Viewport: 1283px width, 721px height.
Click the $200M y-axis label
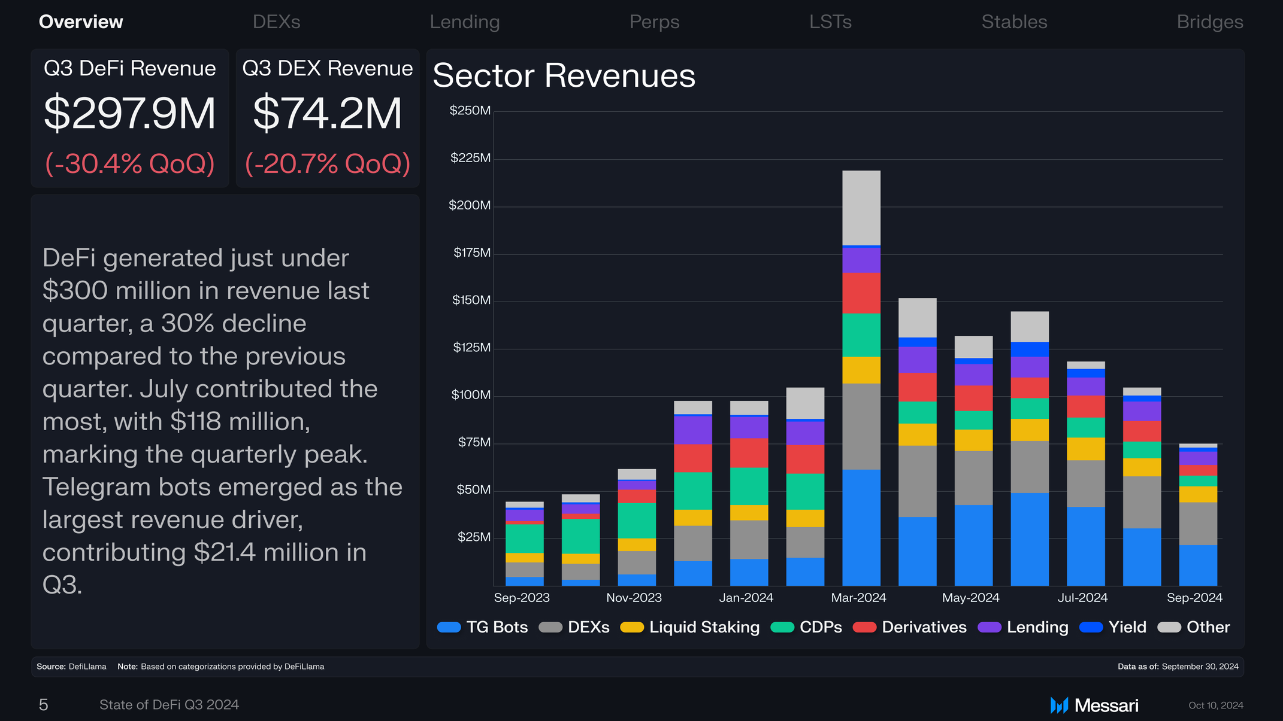[470, 205]
